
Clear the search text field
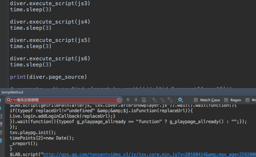(119, 100)
